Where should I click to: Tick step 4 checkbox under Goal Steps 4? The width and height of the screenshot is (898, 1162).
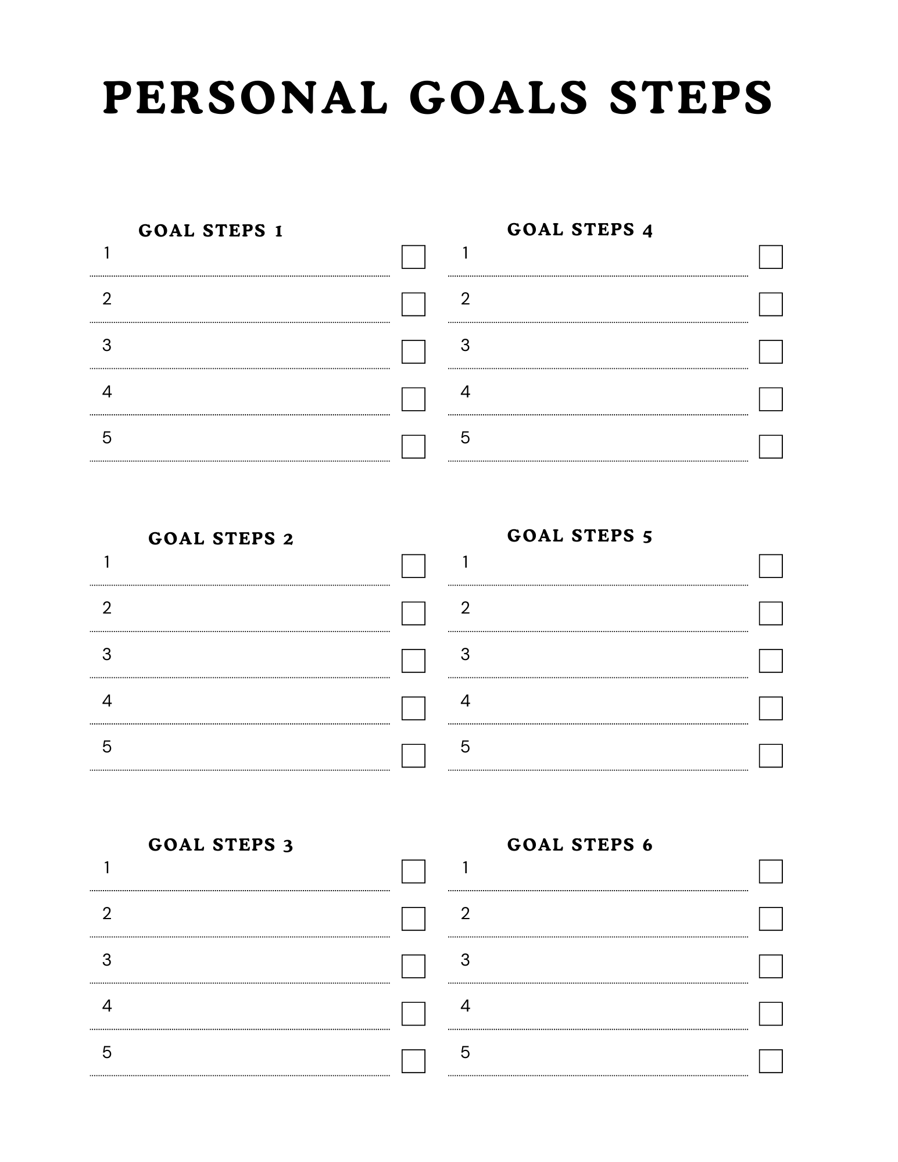click(771, 399)
